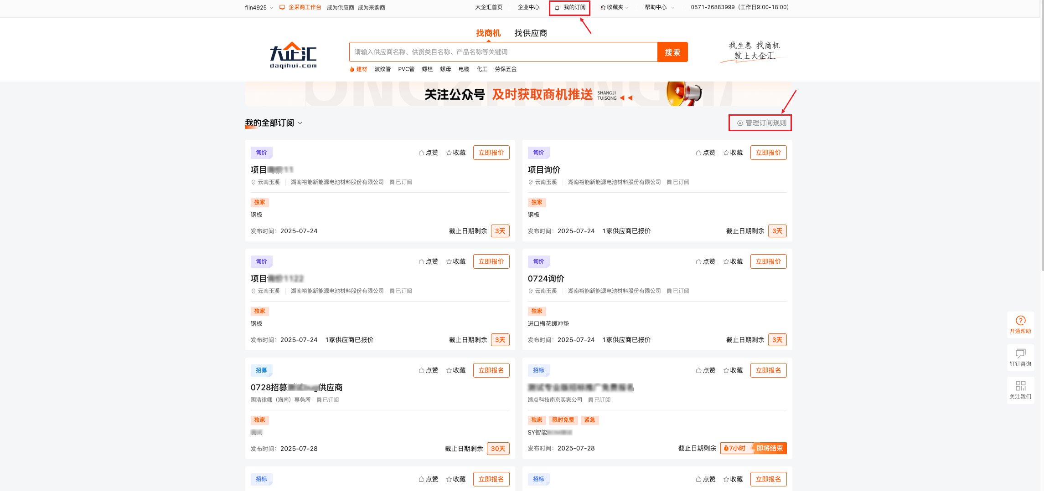Open the 收藏夹 dropdown menu
This screenshot has height=491, width=1044.
coord(614,7)
